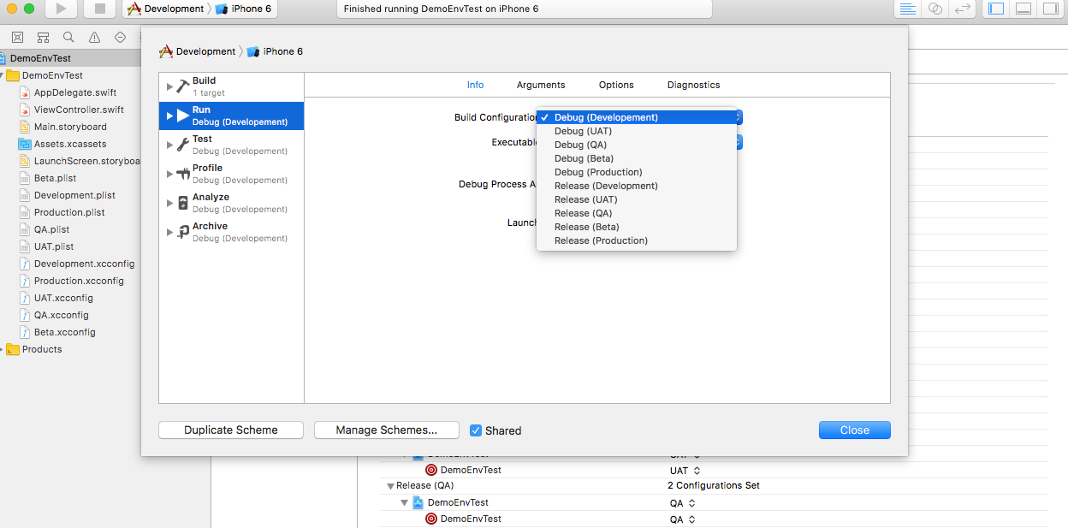Click Development scheme in toolbar selector
Image resolution: width=1068 pixels, height=528 pixels.
click(165, 9)
